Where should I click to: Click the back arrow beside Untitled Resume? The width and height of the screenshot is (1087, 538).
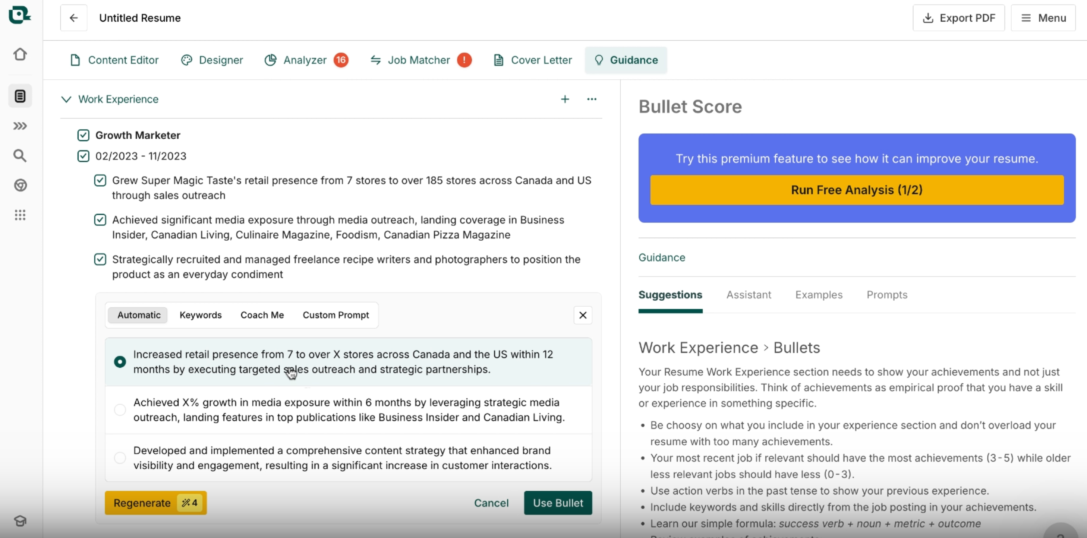[x=73, y=18]
